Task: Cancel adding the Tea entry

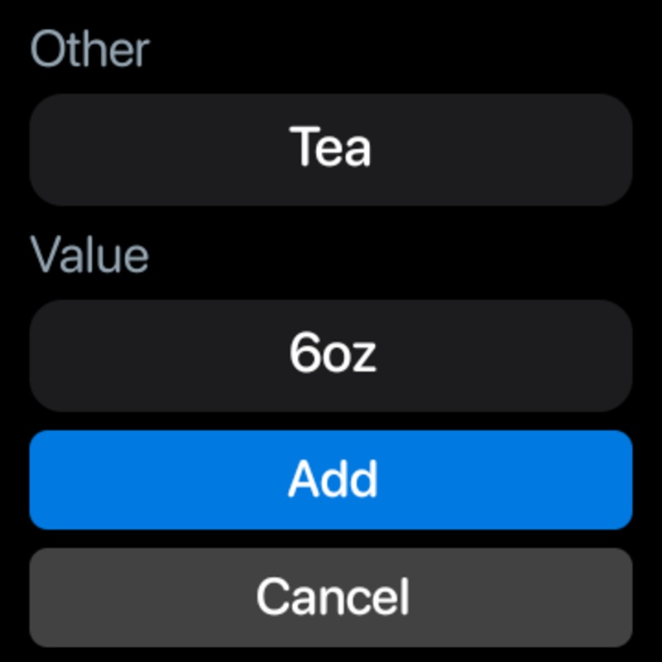Action: tap(331, 597)
